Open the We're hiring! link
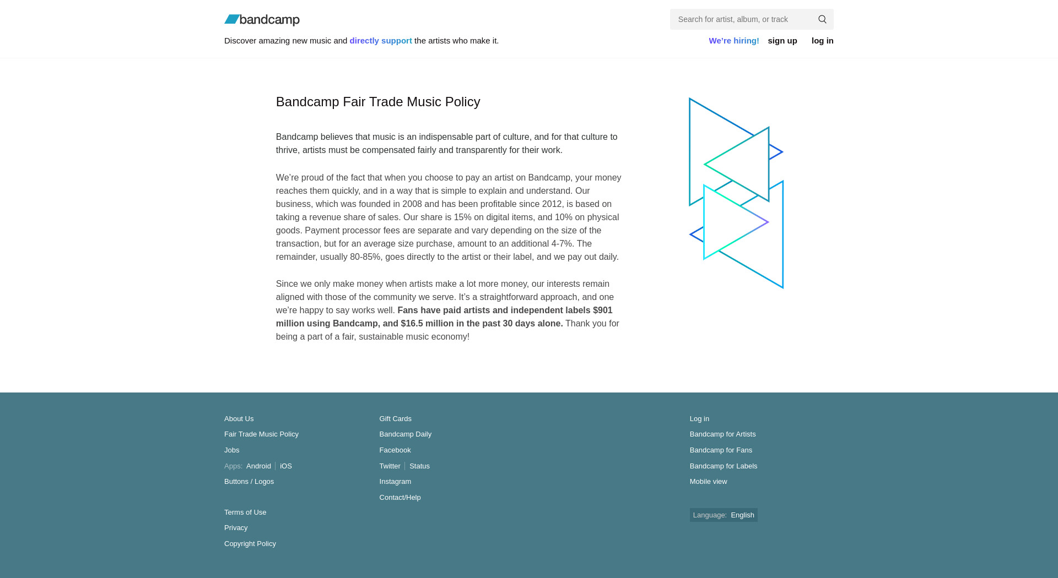 point(734,41)
